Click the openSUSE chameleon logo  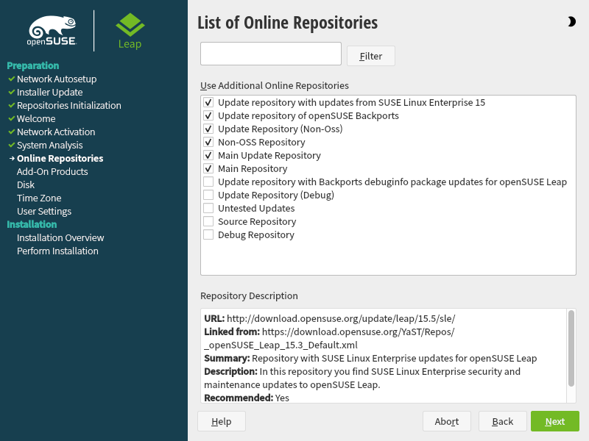point(52,29)
